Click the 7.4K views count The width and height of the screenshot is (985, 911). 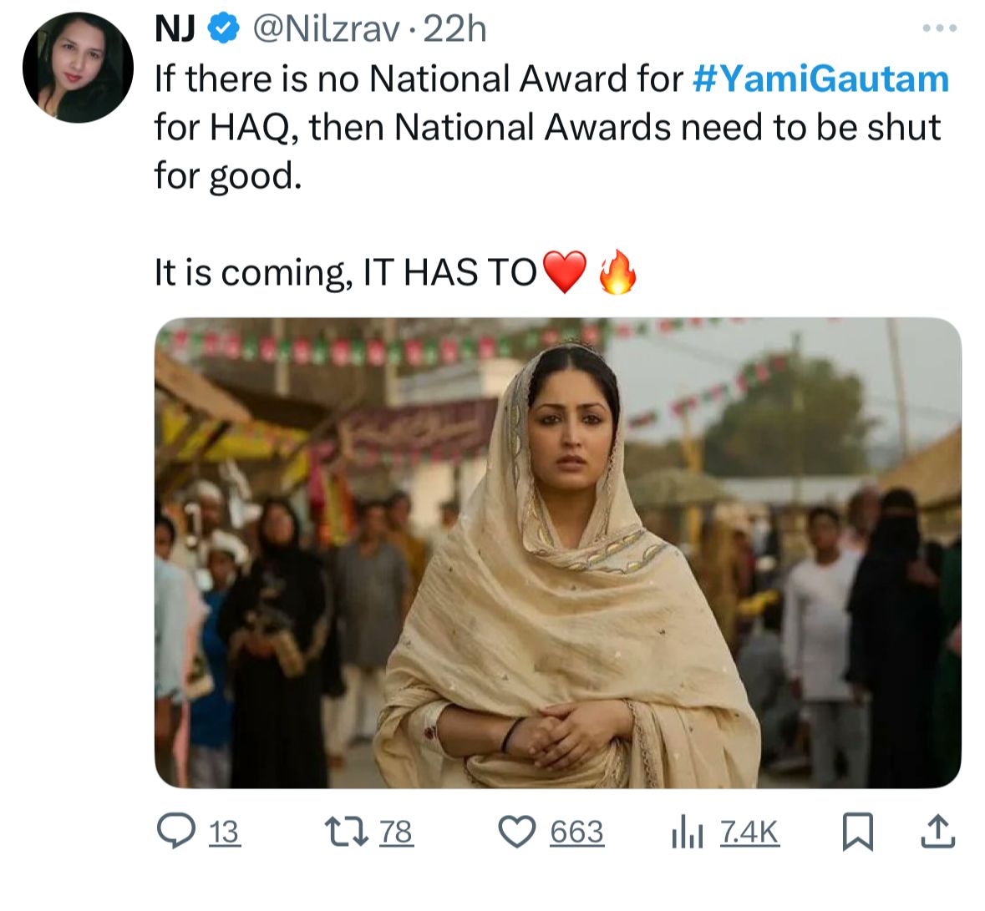click(x=749, y=833)
